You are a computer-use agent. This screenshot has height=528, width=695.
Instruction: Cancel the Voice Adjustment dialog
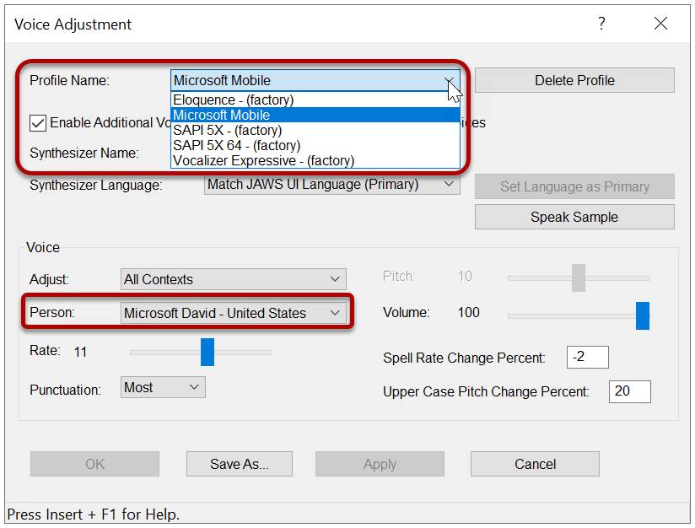534,463
